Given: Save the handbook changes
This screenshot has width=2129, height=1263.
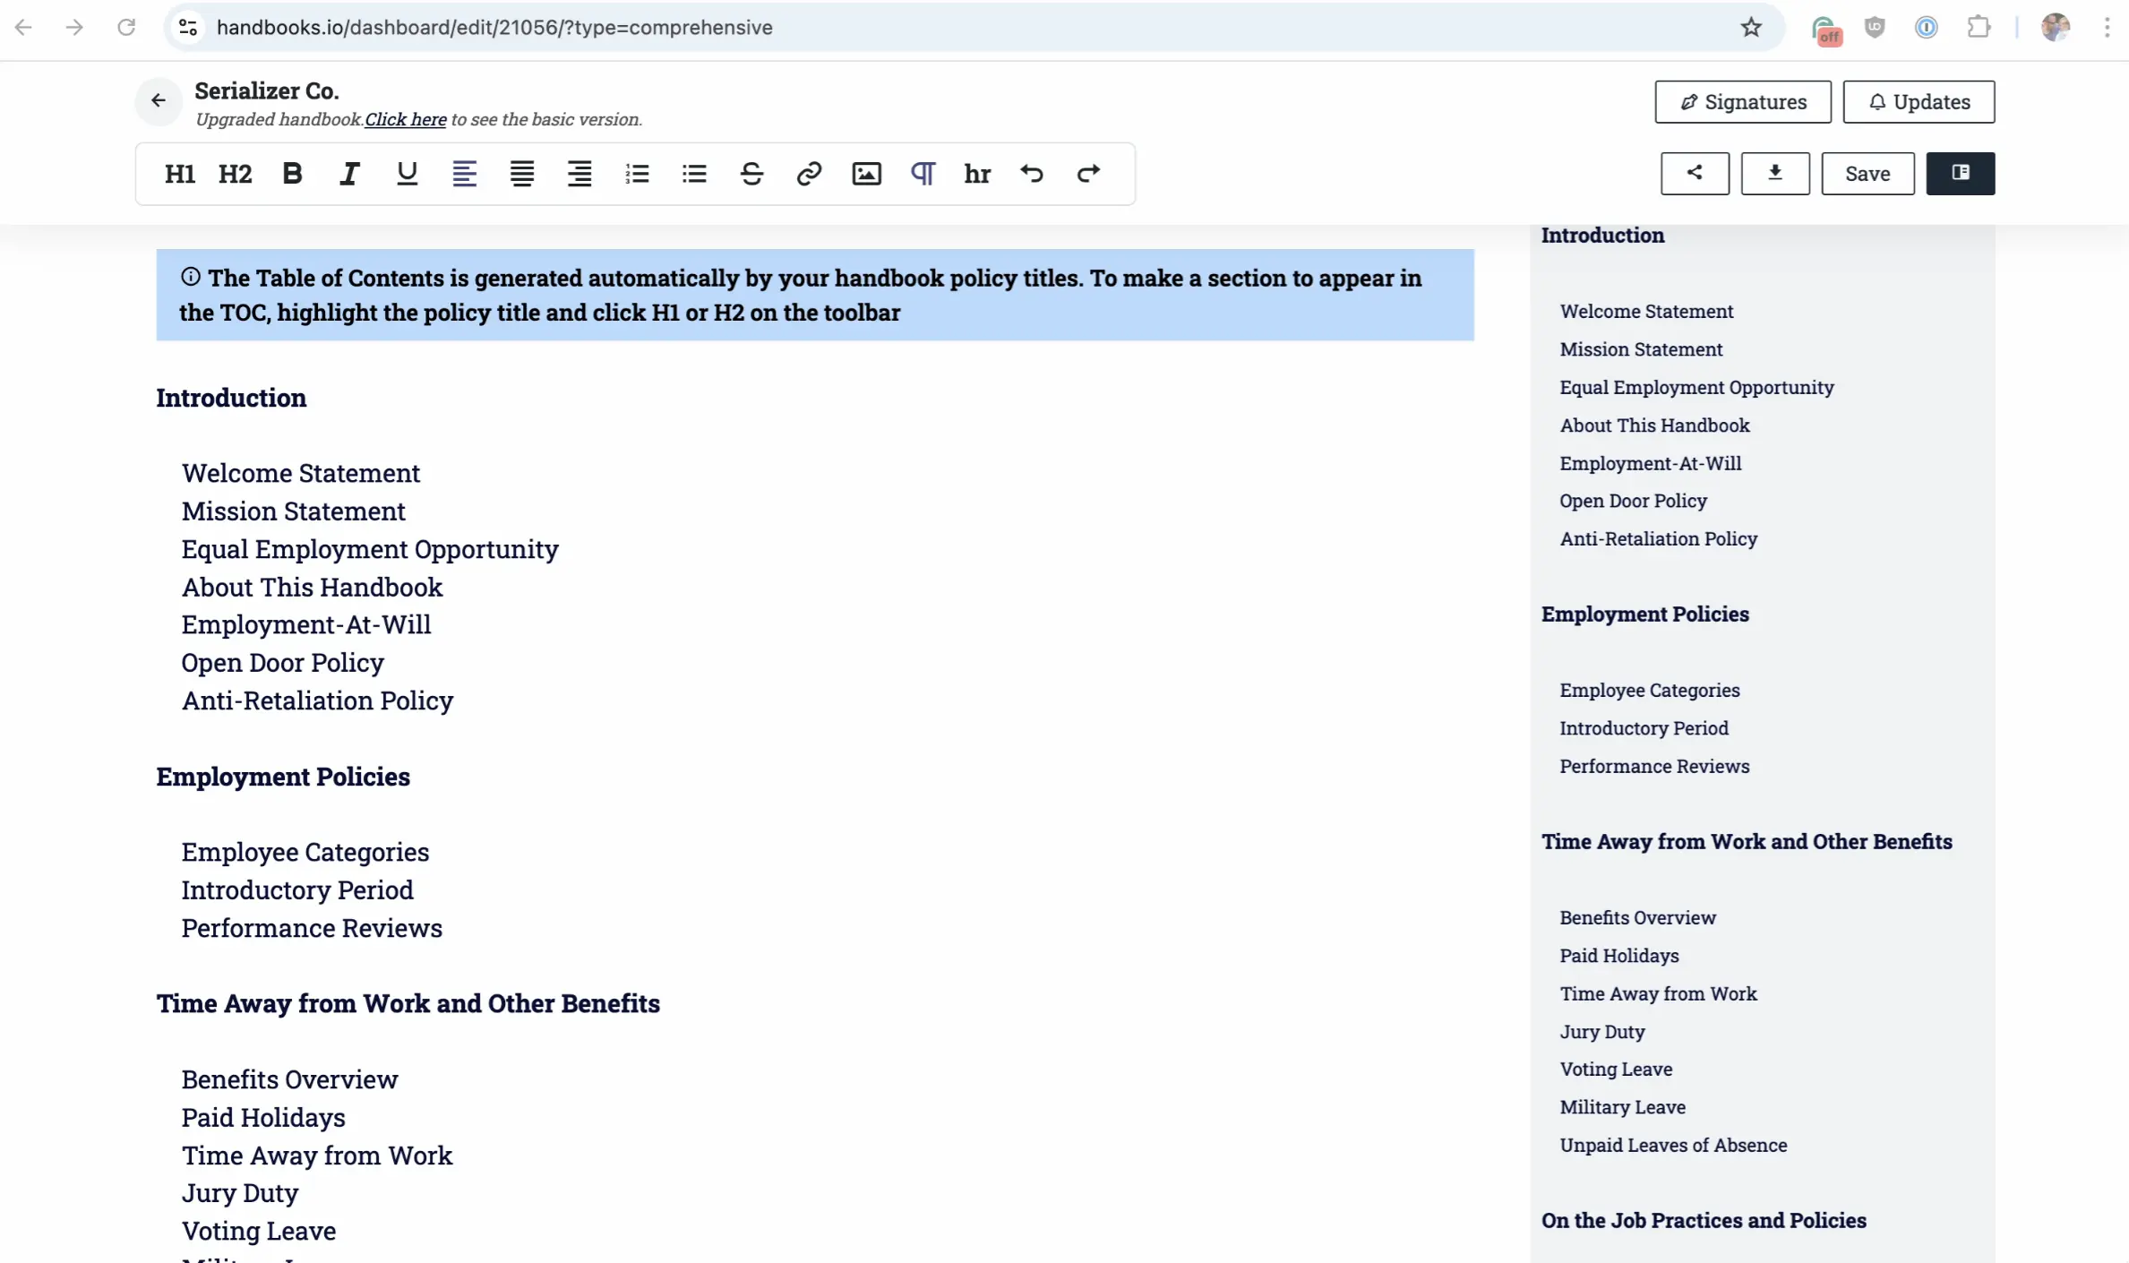Looking at the screenshot, I should click(1867, 174).
